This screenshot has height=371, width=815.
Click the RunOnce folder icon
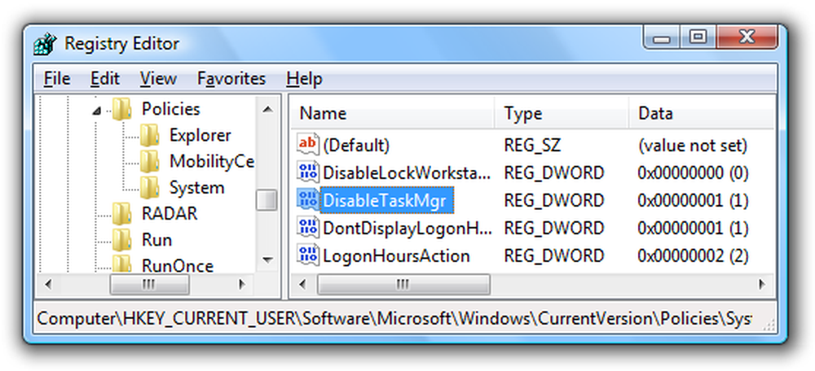point(123,264)
